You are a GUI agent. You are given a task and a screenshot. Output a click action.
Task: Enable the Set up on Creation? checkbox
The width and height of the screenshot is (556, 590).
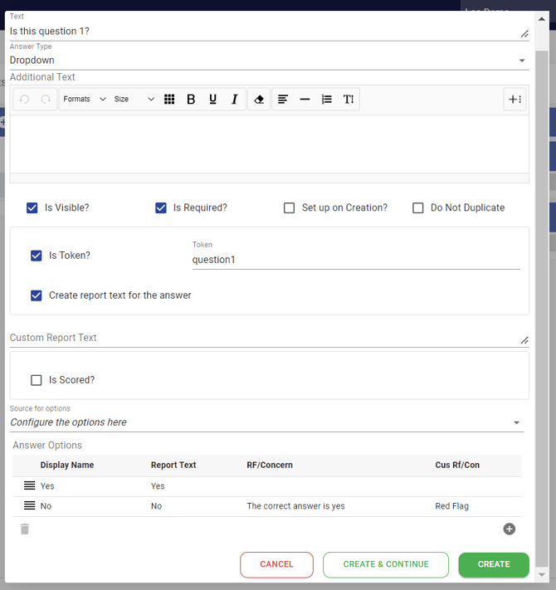pos(290,208)
